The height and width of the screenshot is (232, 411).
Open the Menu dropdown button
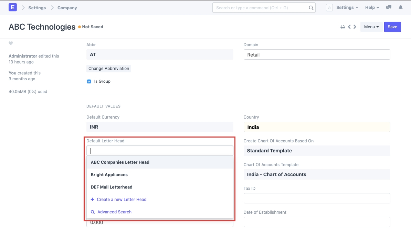tap(371, 27)
